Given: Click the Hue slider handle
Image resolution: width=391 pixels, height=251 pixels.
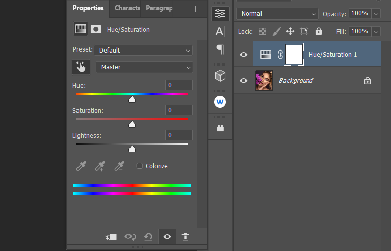Looking at the screenshot, I should tap(132, 99).
